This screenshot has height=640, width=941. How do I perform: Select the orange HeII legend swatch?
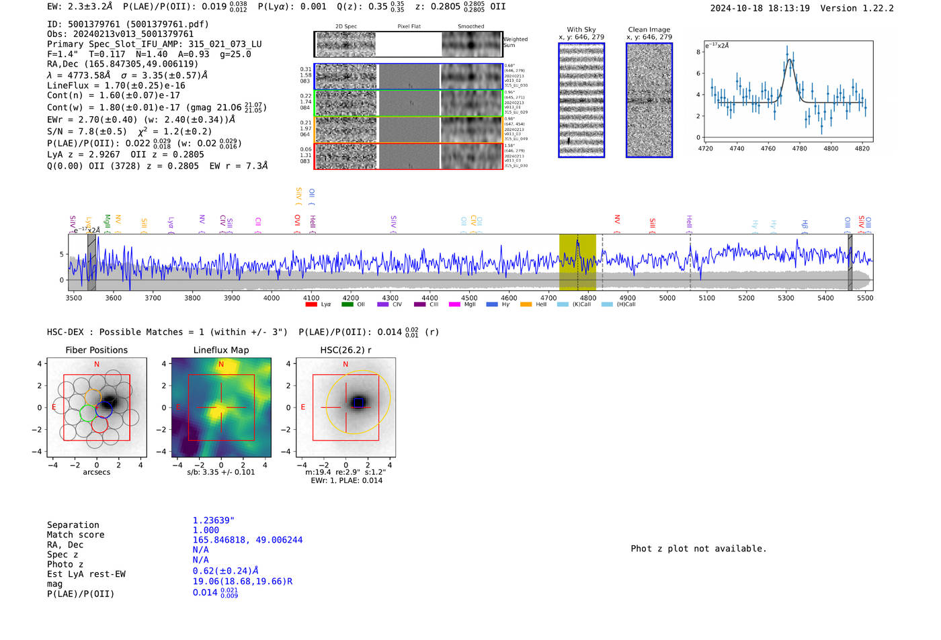526,304
